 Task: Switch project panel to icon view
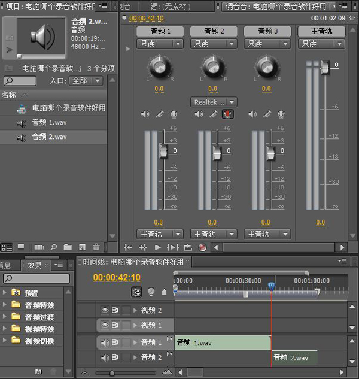click(21, 247)
